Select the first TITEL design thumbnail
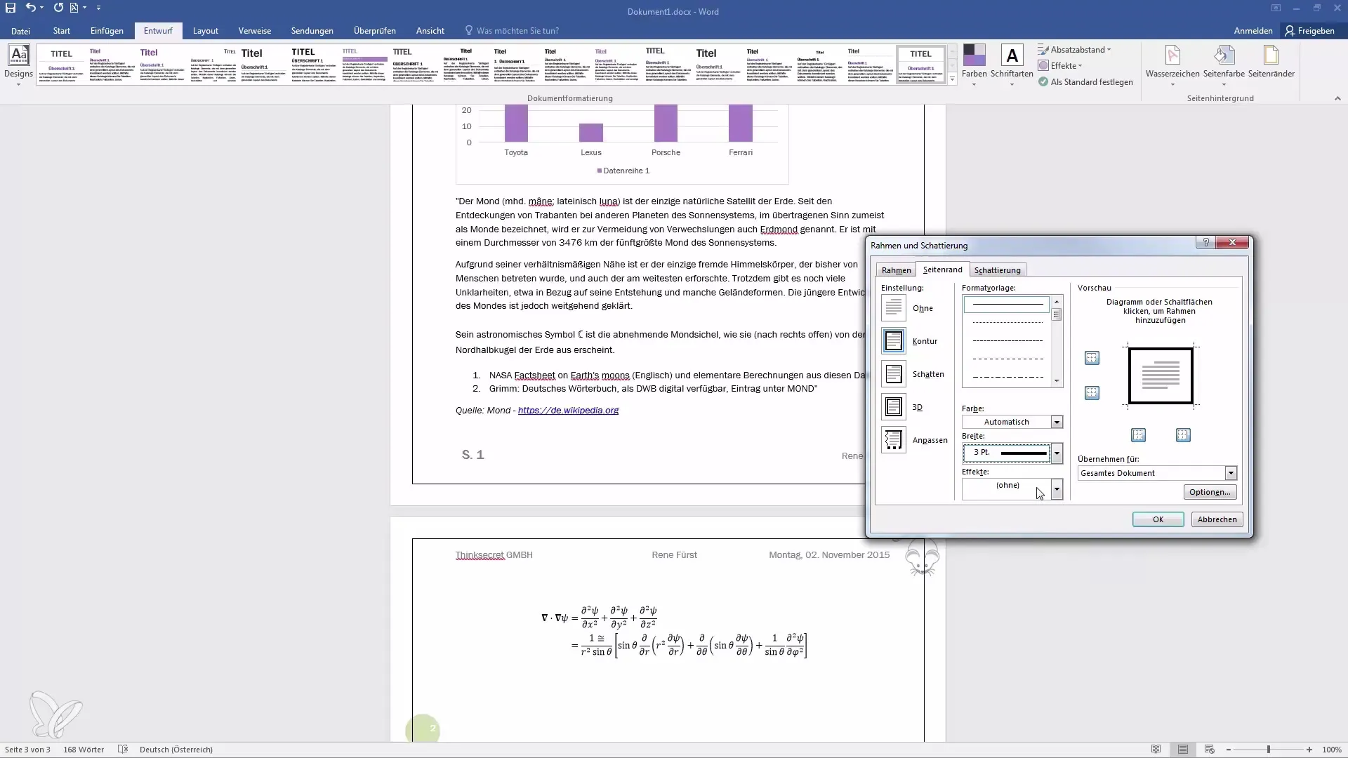1348x758 pixels. pyautogui.click(x=61, y=64)
